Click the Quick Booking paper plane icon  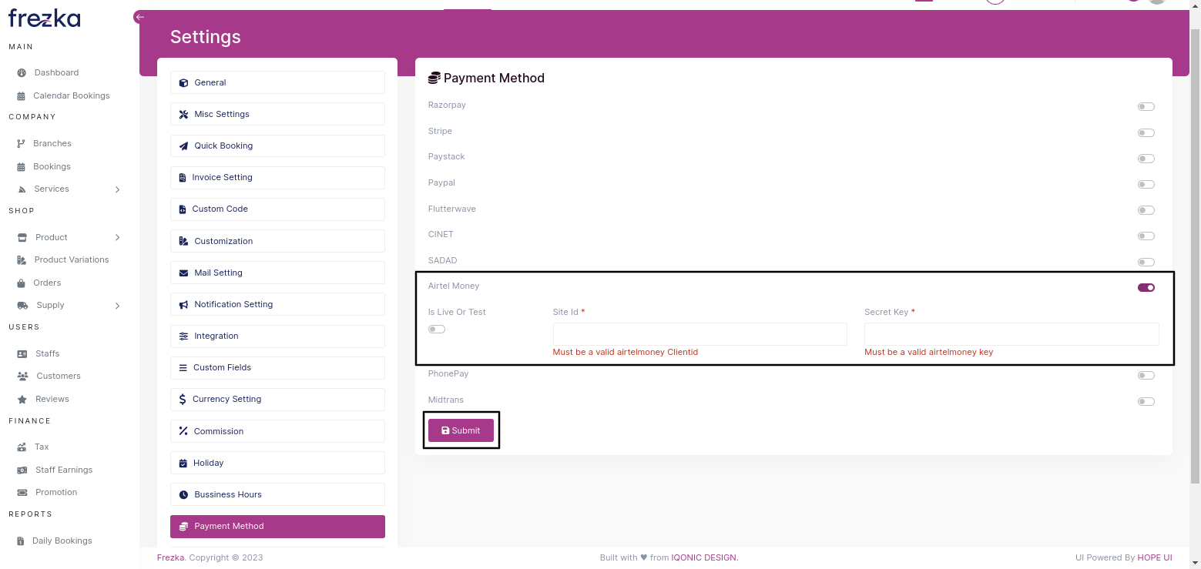(183, 146)
